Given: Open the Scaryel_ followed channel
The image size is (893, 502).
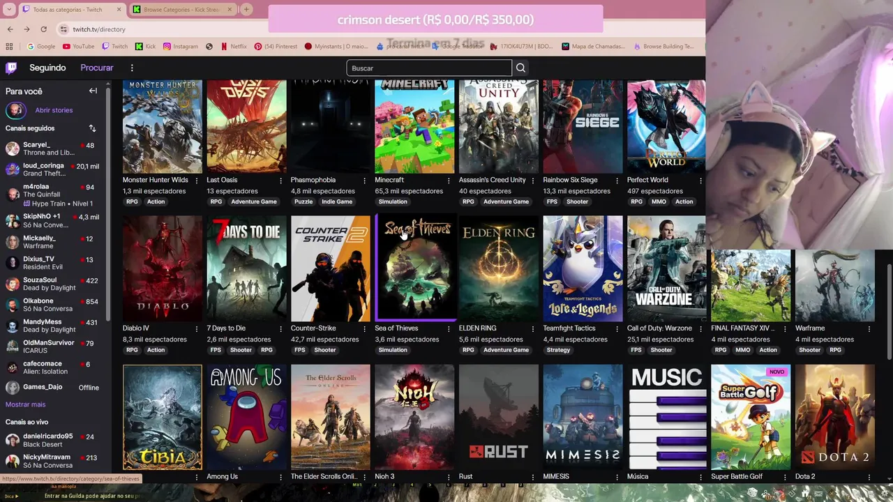Looking at the screenshot, I should (x=52, y=149).
